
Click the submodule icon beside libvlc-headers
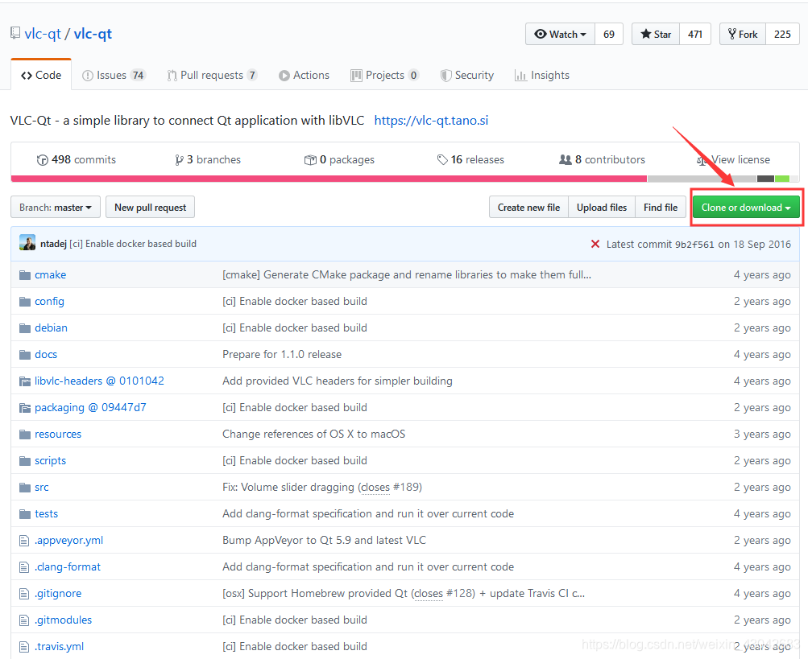coord(25,380)
